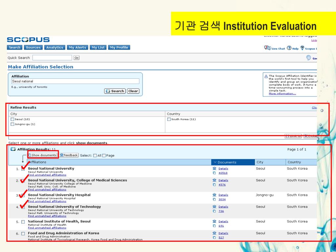Open the Sources tab

(x=33, y=48)
